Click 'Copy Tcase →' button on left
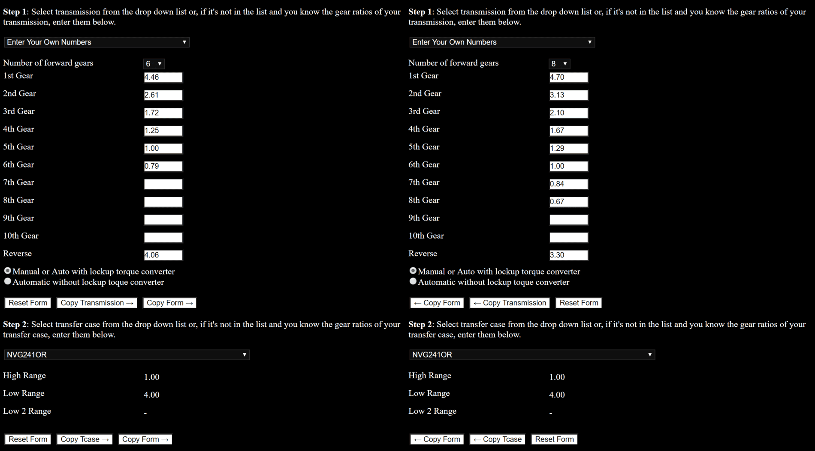This screenshot has height=451, width=815. 85,439
